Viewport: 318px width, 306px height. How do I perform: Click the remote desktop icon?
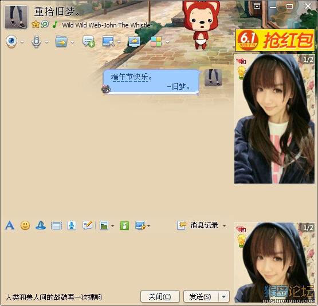point(108,42)
